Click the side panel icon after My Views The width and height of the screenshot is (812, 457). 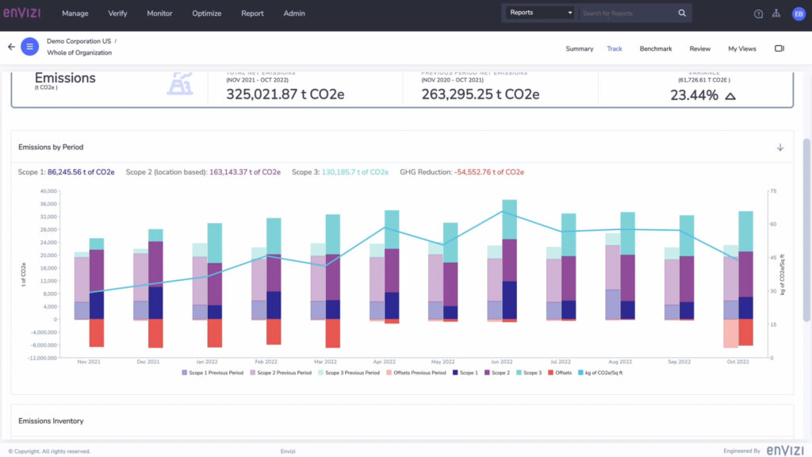tap(779, 49)
